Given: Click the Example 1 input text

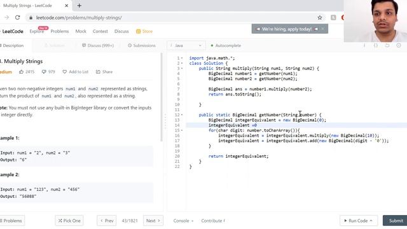Looking at the screenshot, I should click(x=35, y=153).
